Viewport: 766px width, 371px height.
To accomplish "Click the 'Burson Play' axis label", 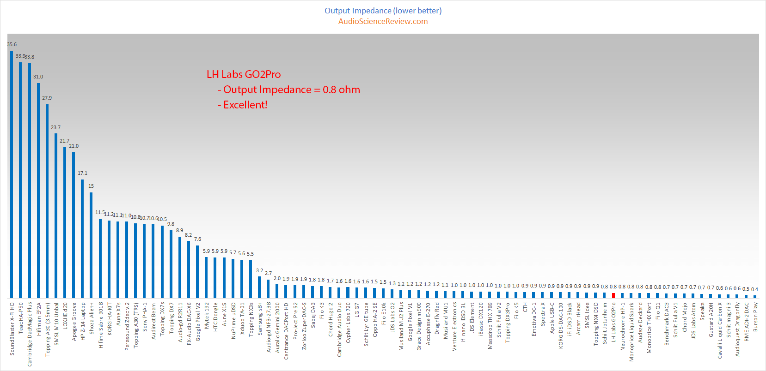I will tap(755, 317).
